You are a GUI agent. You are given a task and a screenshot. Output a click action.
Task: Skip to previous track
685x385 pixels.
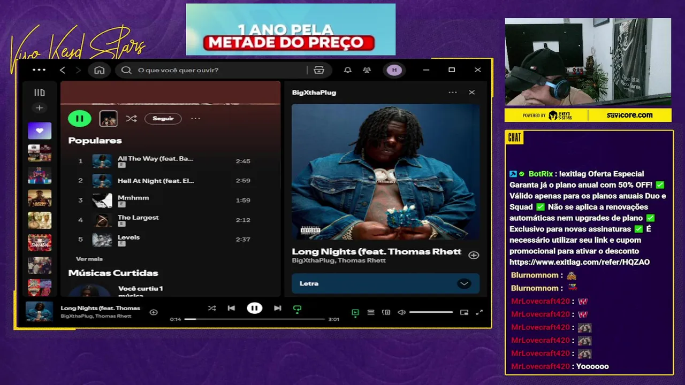pos(231,308)
